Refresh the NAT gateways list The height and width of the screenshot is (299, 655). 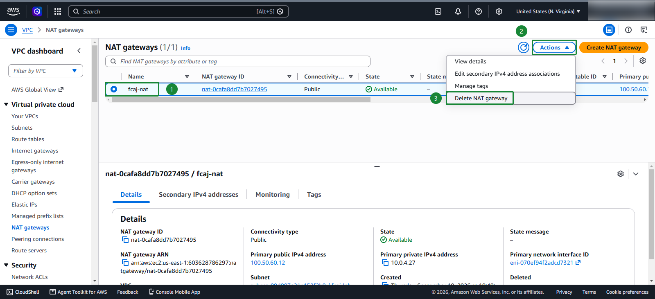click(524, 47)
